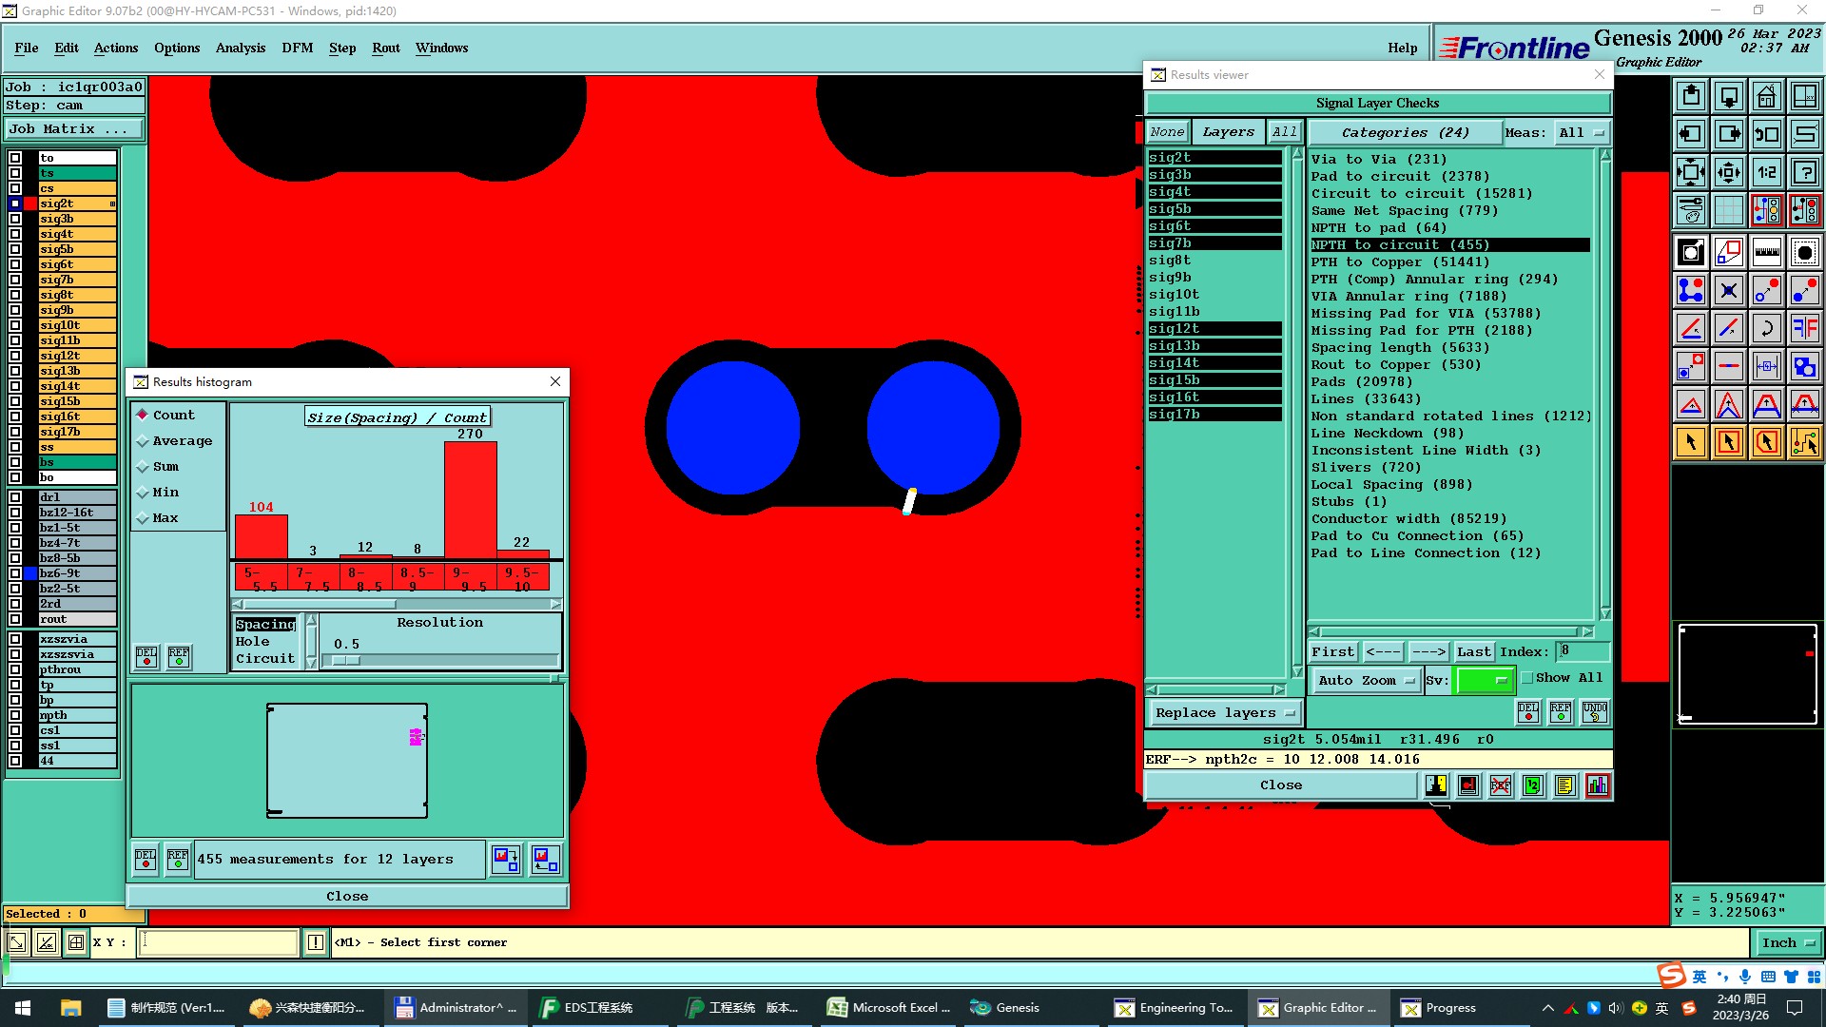The image size is (1826, 1027).
Task: Enable the Show All checkbox
Action: [1527, 678]
